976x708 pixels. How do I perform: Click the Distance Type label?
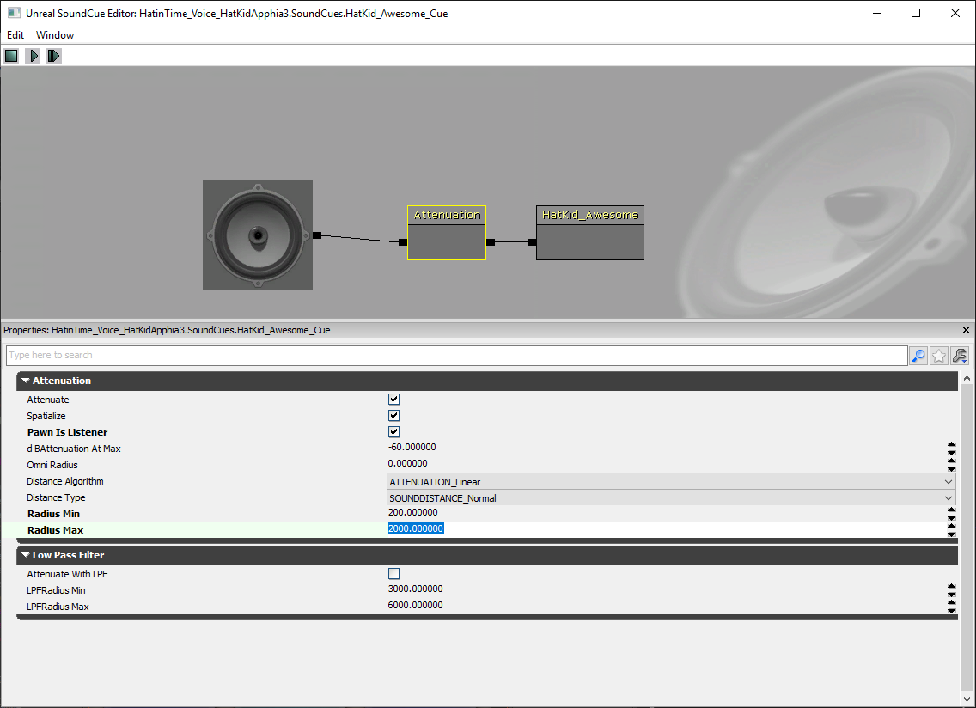click(56, 497)
